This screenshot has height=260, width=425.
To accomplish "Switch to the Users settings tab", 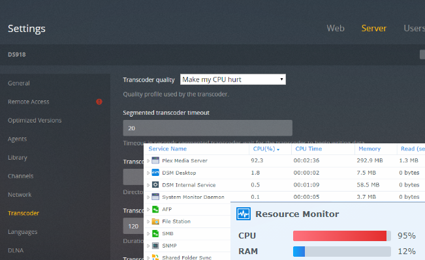I will pos(414,28).
